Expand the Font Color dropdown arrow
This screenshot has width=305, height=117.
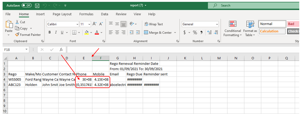pyautogui.click(x=102, y=33)
